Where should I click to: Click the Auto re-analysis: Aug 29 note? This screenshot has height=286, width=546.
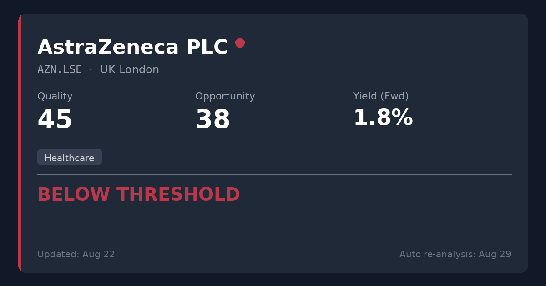coord(455,254)
